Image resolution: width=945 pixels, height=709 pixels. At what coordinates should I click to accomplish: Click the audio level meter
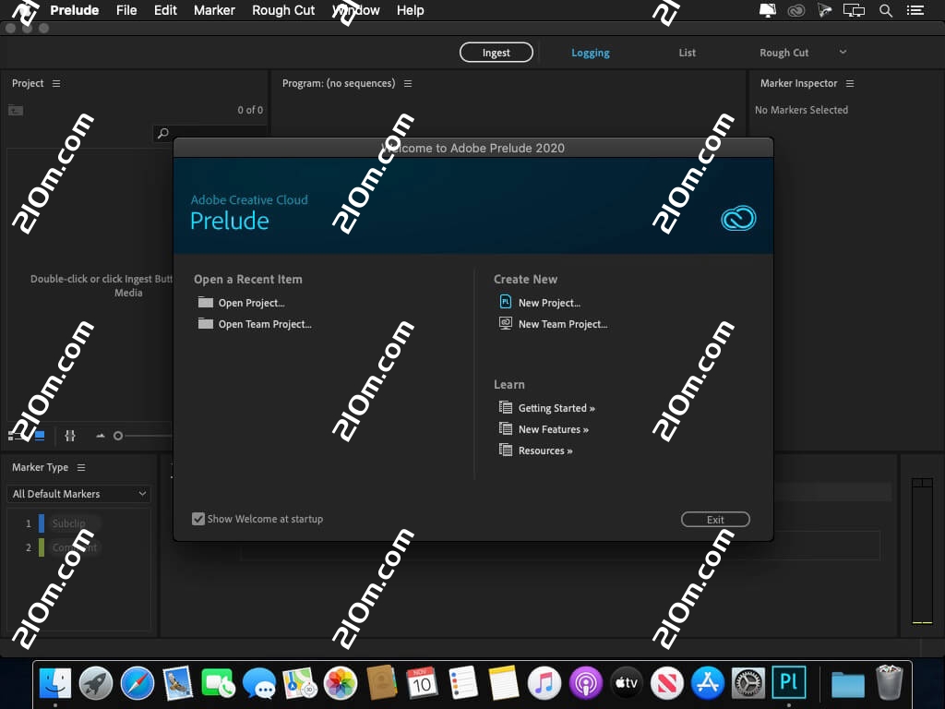(922, 551)
